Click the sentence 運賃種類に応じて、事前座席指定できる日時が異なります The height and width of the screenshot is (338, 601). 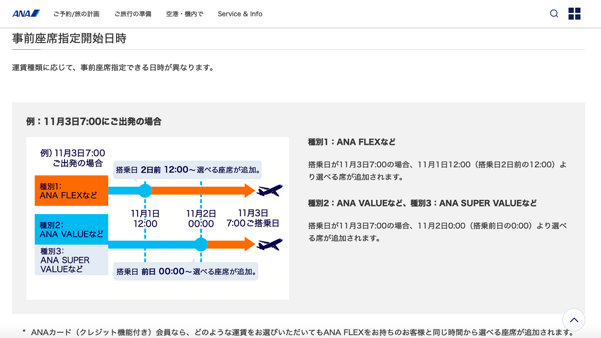[113, 67]
